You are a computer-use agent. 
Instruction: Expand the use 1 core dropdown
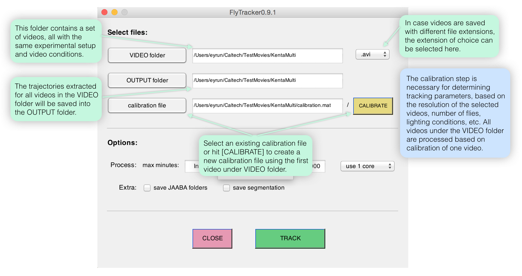[367, 166]
